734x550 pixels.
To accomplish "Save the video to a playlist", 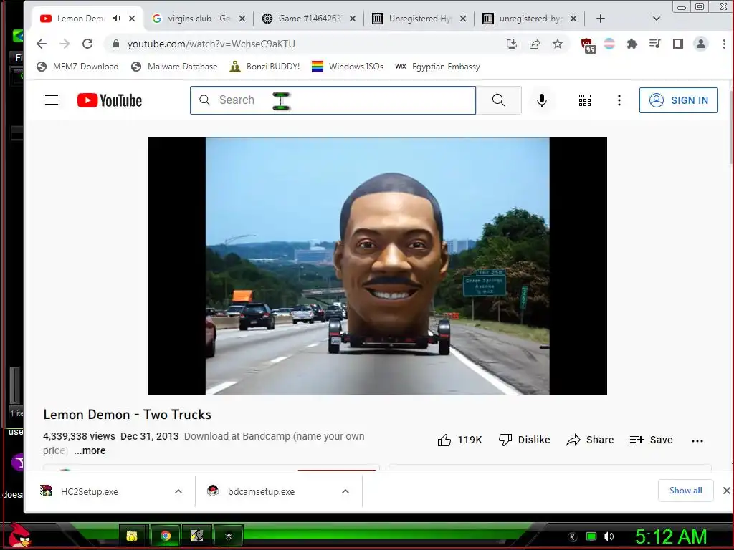I will tap(651, 440).
